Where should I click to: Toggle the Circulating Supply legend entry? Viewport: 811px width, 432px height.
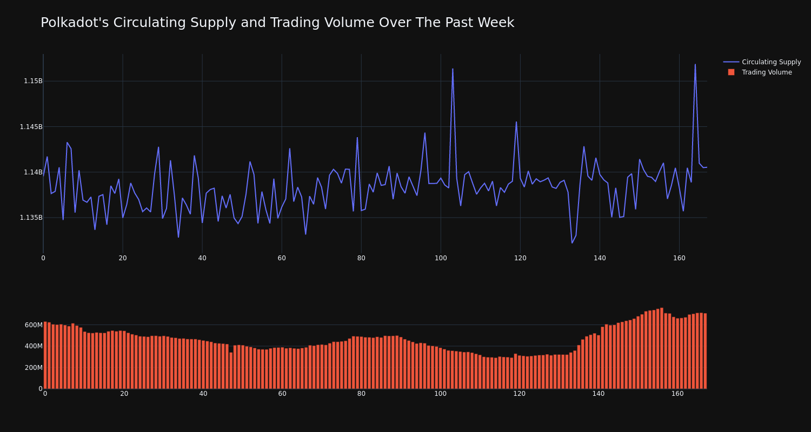point(762,62)
